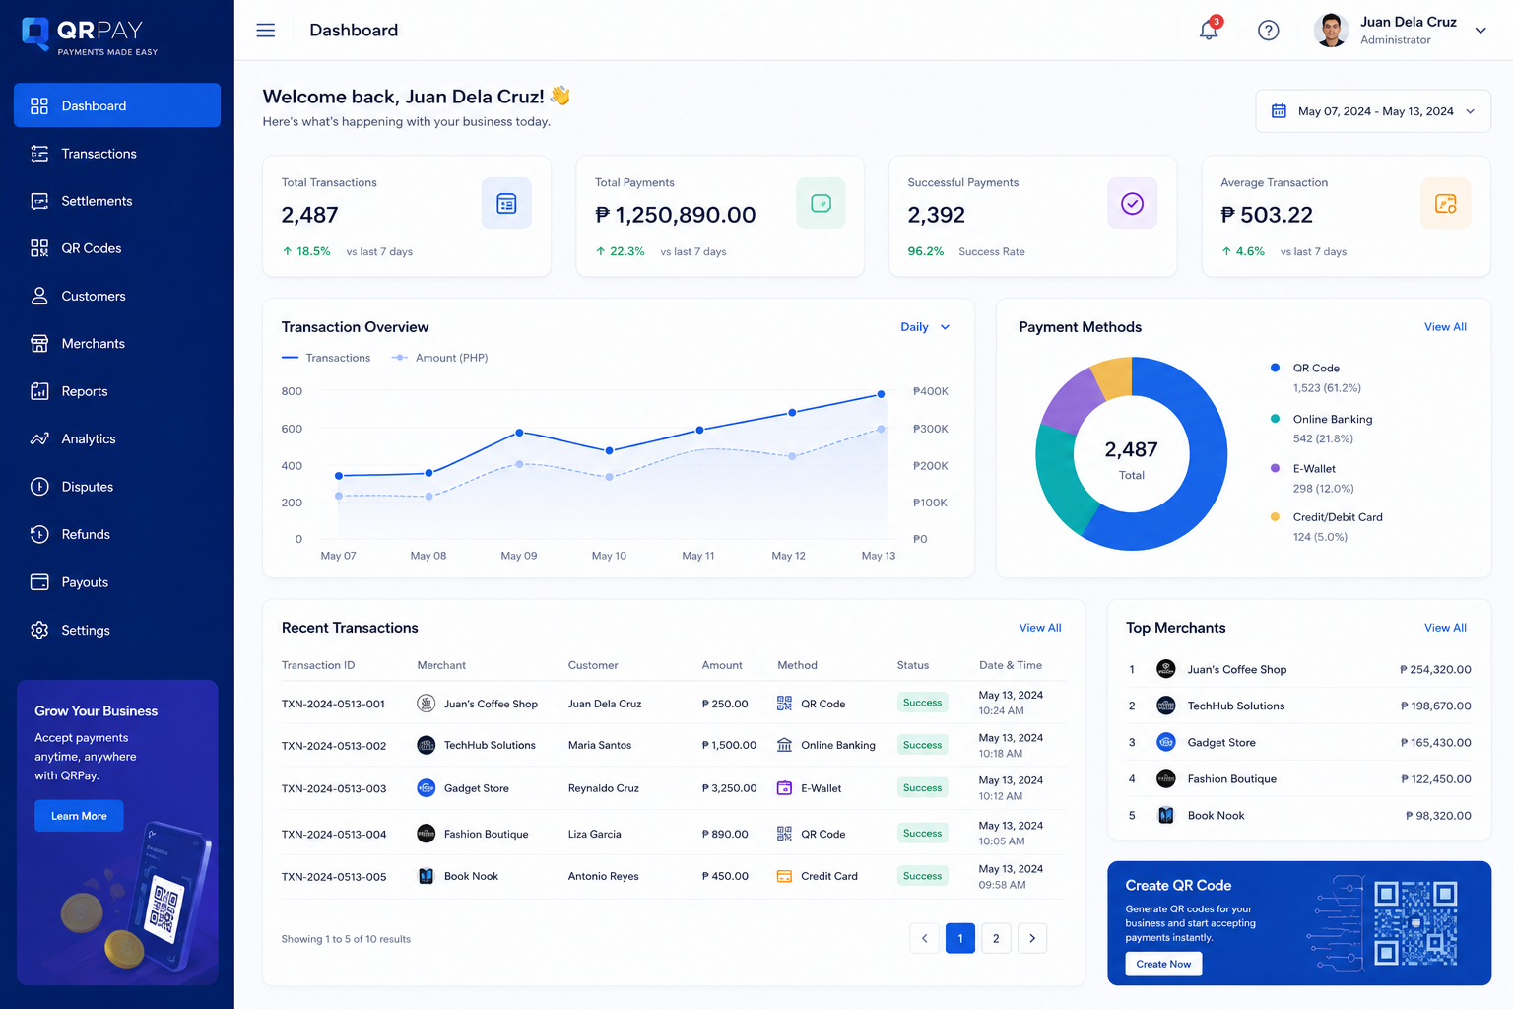Click Juan Dela Cruz profile avatar
Viewport: 1513px width, 1009px height.
(1331, 31)
